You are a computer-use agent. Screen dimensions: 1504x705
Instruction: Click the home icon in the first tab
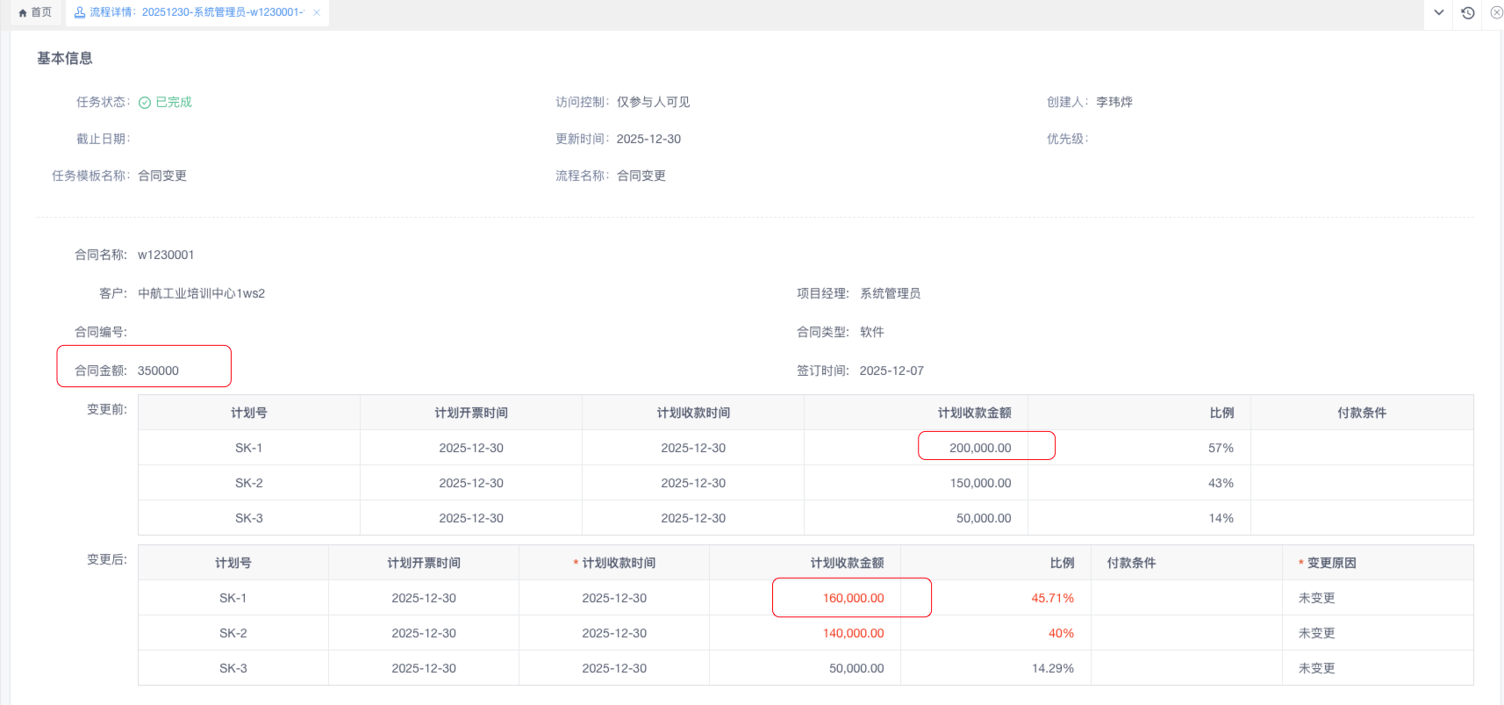23,13
